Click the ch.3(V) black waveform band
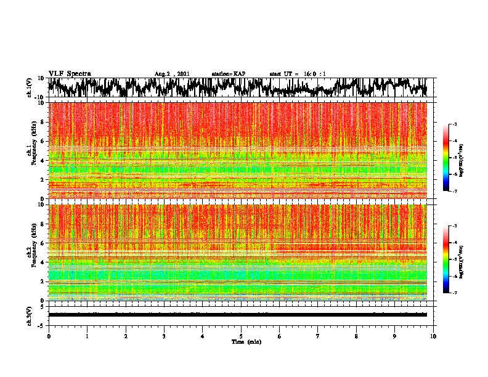 (x=238, y=315)
